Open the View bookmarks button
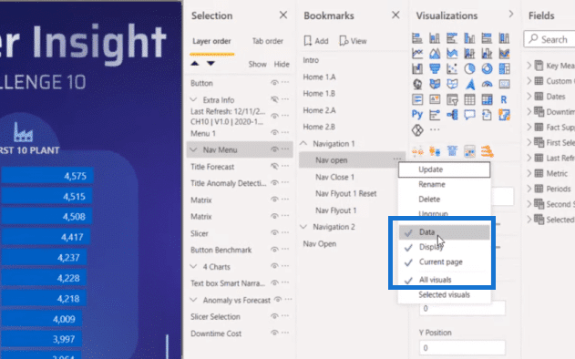This screenshot has width=575, height=359. click(x=353, y=41)
